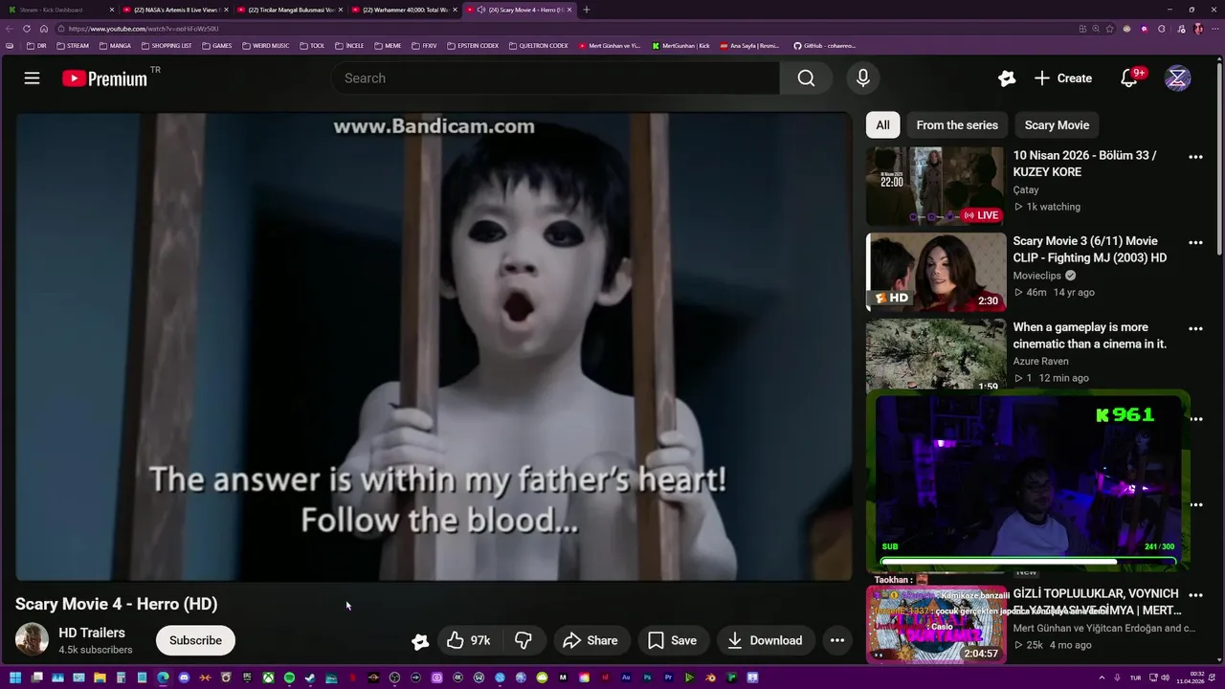Viewport: 1225px width, 689px height.
Task: Reload the page in browser toolbar
Action: pyautogui.click(x=27, y=29)
